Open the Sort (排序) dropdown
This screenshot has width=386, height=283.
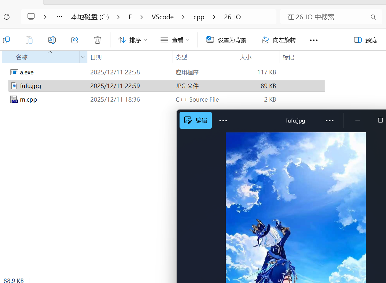132,40
